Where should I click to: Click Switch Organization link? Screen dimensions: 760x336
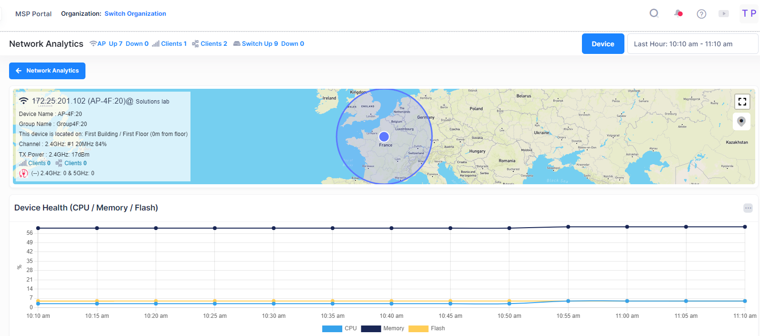pyautogui.click(x=135, y=13)
